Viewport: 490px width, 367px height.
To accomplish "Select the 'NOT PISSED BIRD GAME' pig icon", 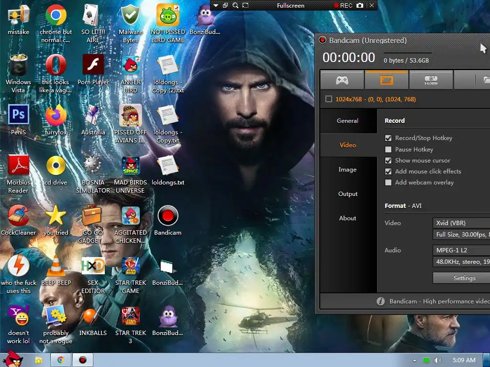I will (x=168, y=23).
